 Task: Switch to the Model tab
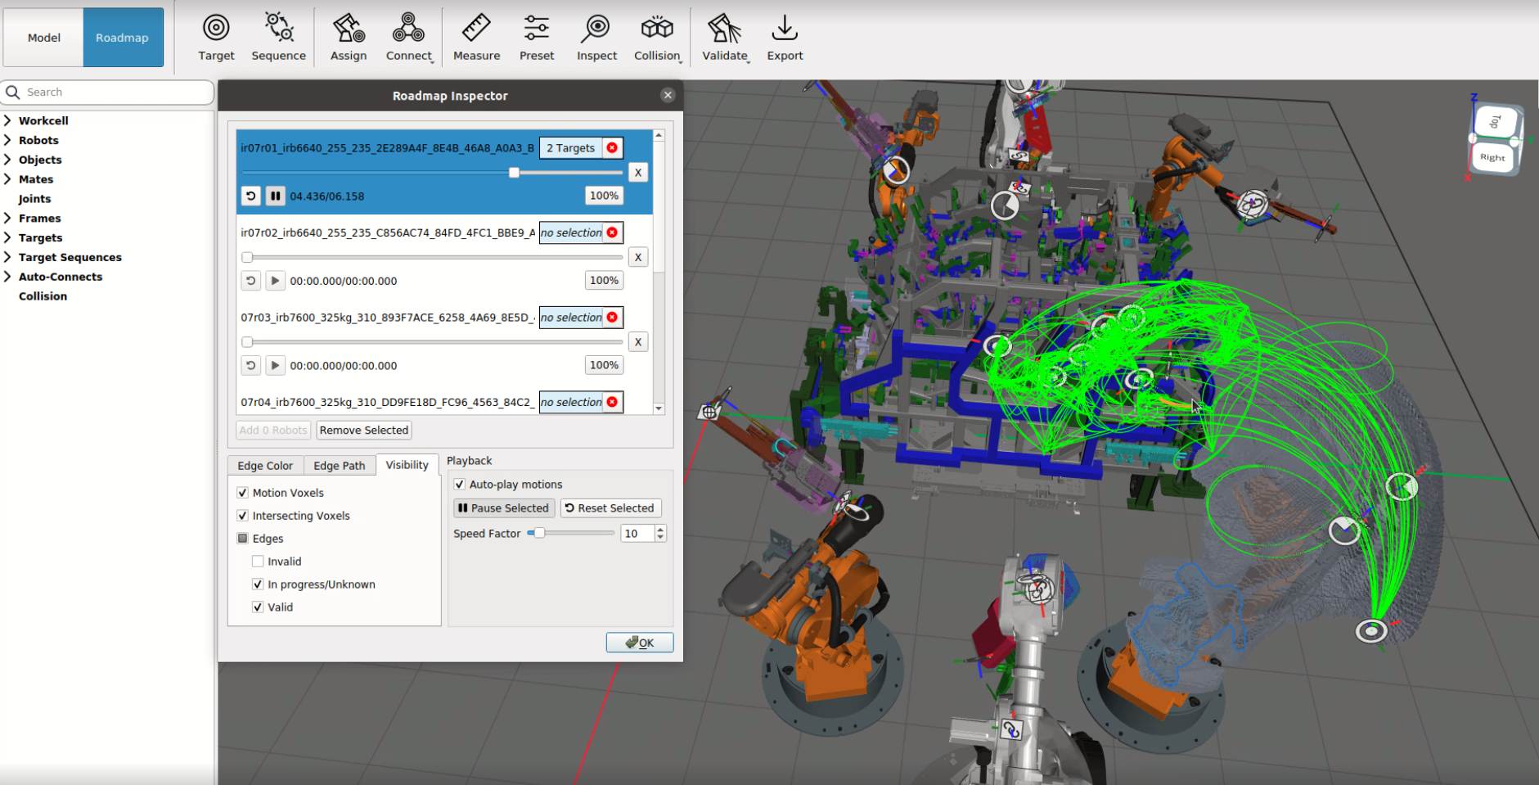pyautogui.click(x=44, y=38)
